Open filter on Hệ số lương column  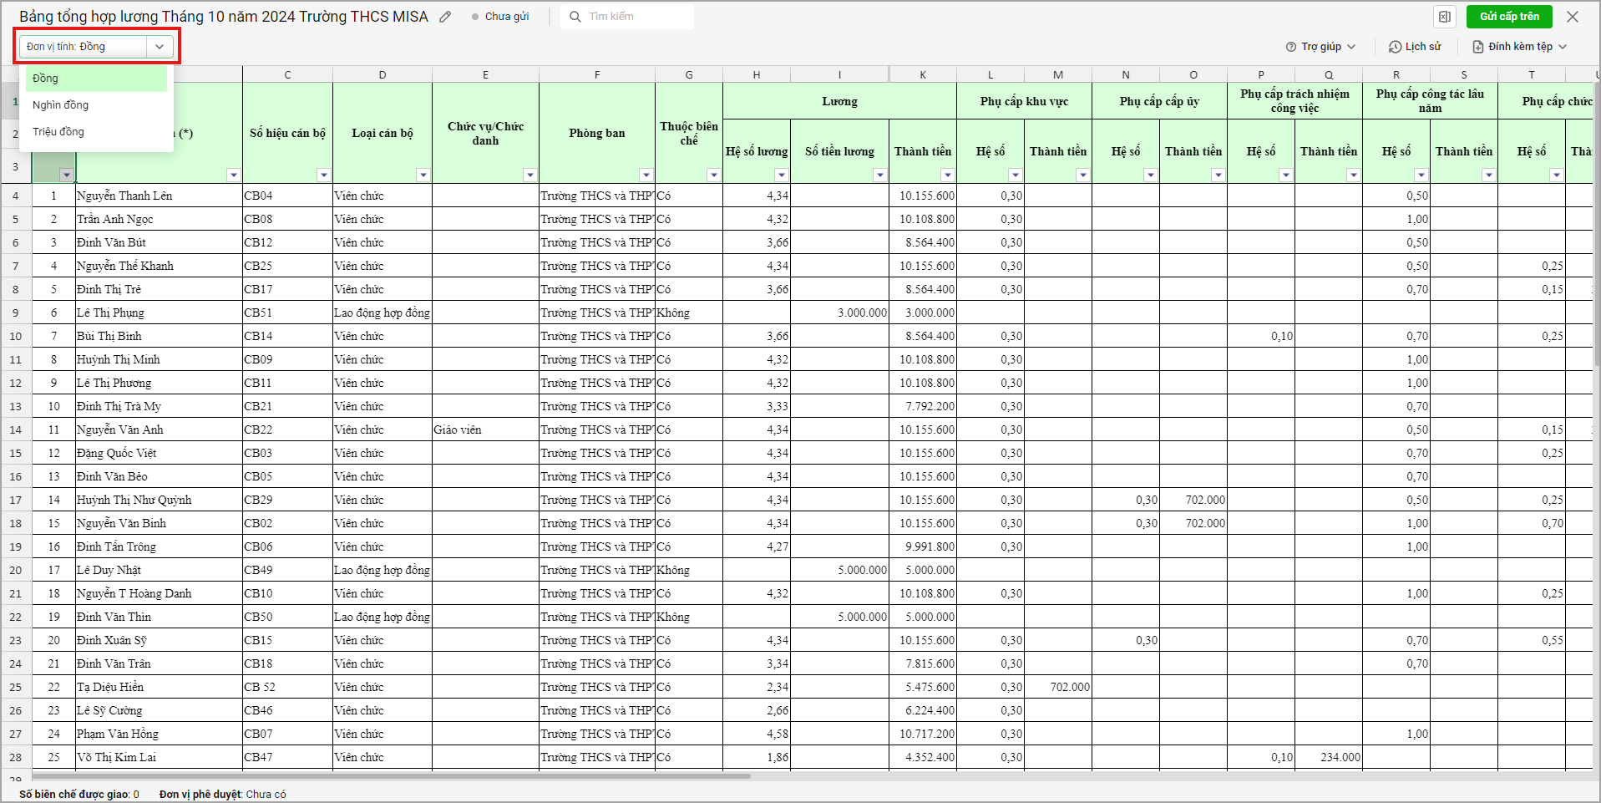click(x=781, y=175)
